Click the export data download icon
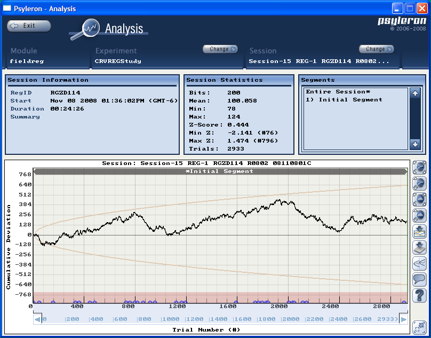The width and height of the screenshot is (431, 338). click(x=420, y=248)
